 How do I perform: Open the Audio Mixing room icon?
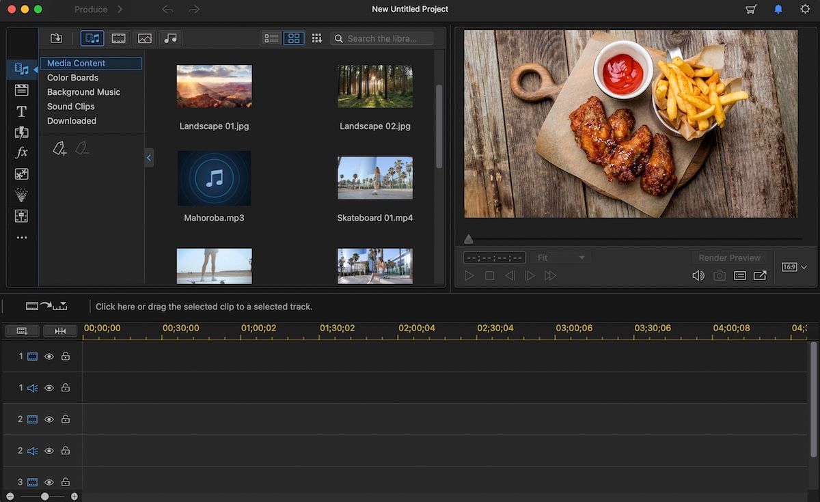tap(21, 217)
